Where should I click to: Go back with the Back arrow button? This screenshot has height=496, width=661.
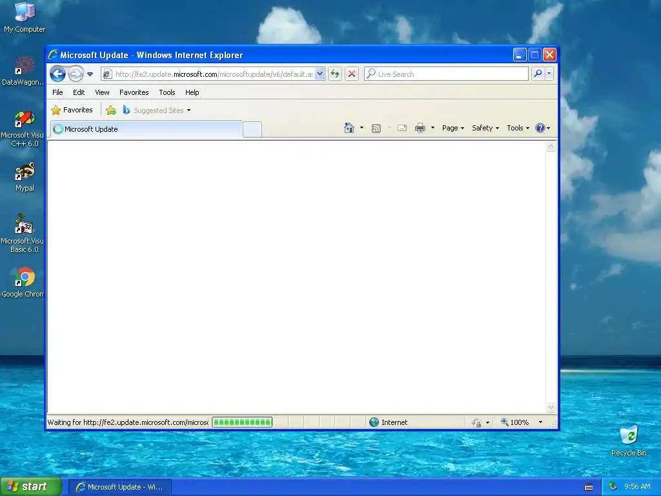(x=57, y=74)
